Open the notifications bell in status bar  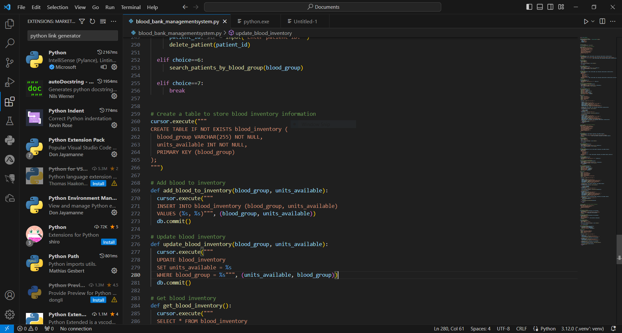pyautogui.click(x=613, y=328)
